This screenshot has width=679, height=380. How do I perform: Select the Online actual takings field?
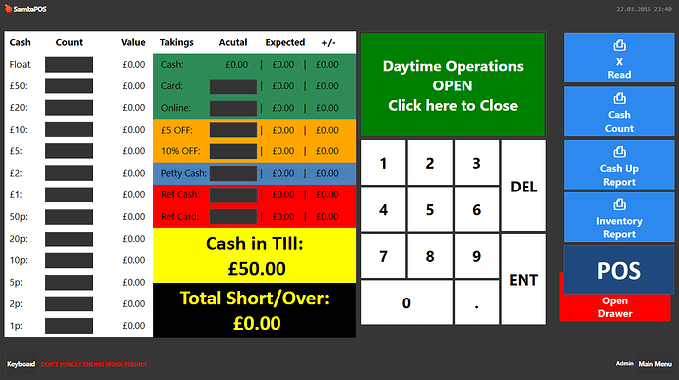point(233,108)
